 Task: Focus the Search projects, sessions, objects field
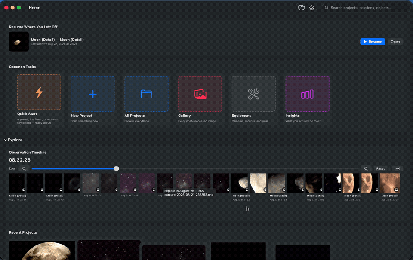(x=367, y=8)
